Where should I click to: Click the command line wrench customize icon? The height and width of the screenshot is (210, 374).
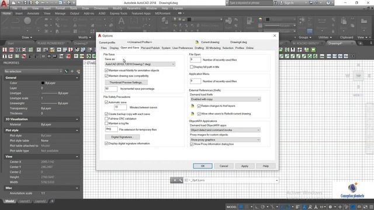[181, 180]
